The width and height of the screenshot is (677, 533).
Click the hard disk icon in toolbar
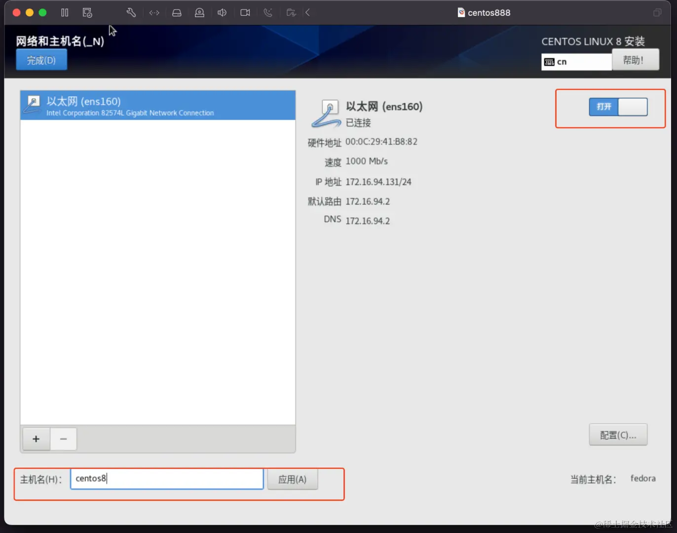click(x=177, y=13)
